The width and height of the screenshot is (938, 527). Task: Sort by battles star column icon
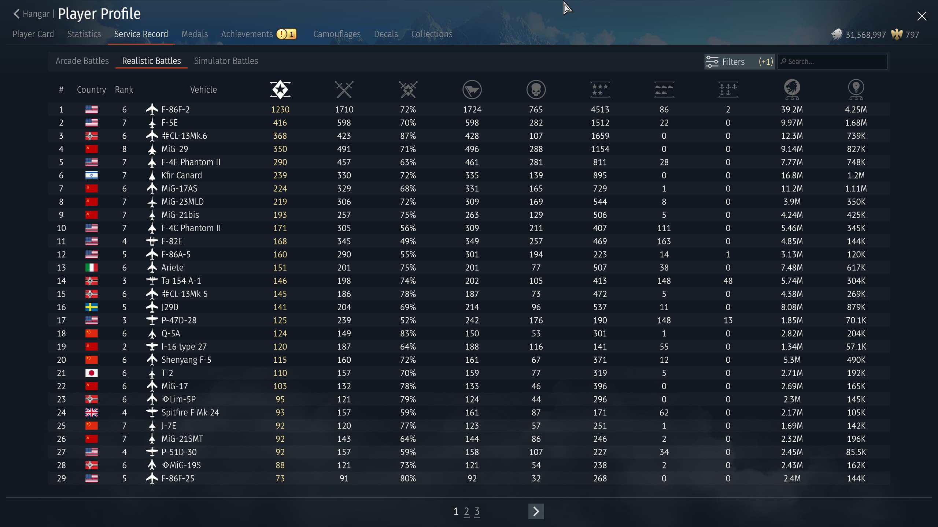280,89
